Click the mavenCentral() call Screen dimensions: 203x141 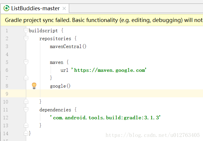click(x=68, y=46)
